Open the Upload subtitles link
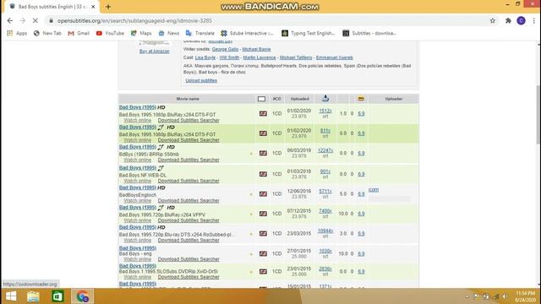This screenshot has width=541, height=304. click(201, 80)
